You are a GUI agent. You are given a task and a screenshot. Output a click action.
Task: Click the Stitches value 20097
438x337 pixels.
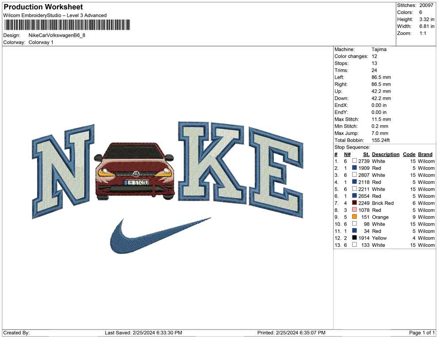pyautogui.click(x=426, y=5)
